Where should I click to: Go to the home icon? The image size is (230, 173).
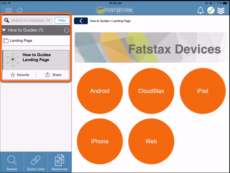click(20, 10)
